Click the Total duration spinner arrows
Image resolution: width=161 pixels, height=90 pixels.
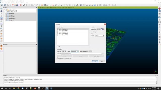coord(103,29)
